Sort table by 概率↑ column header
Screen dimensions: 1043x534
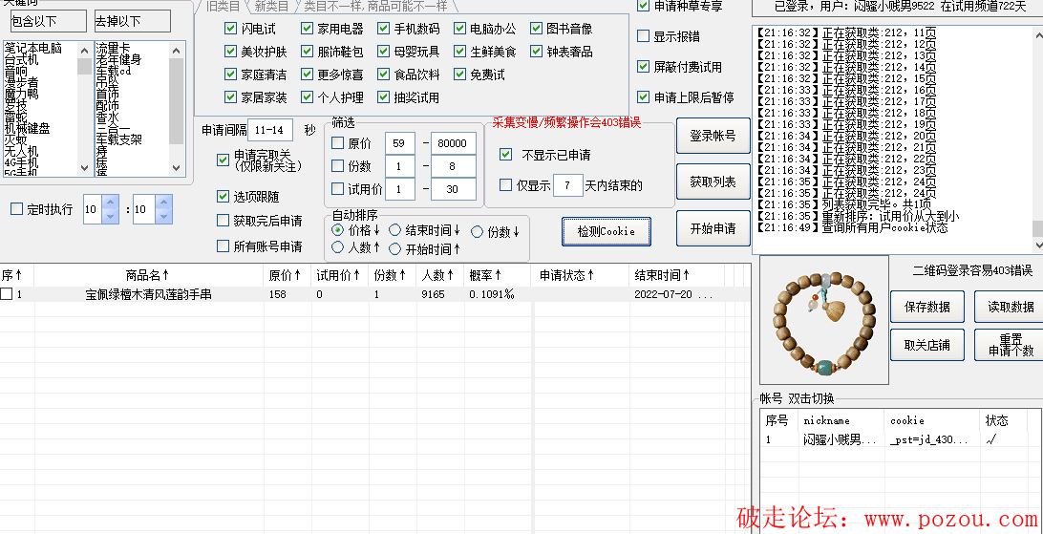[x=497, y=275]
